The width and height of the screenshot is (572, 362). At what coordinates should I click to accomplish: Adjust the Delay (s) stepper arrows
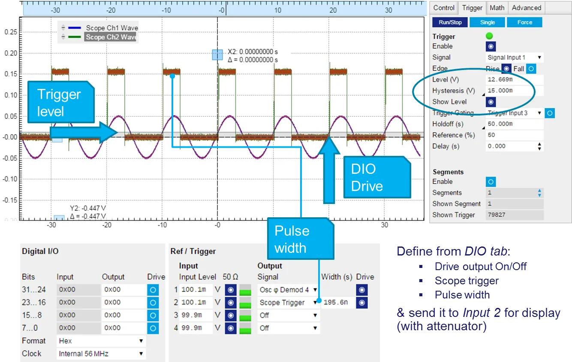tap(539, 146)
